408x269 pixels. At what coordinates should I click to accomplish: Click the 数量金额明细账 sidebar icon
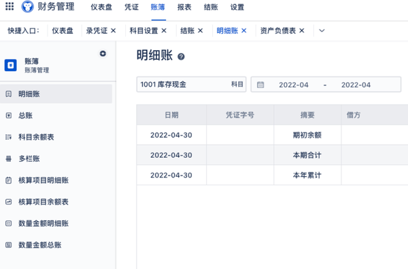tap(9, 223)
